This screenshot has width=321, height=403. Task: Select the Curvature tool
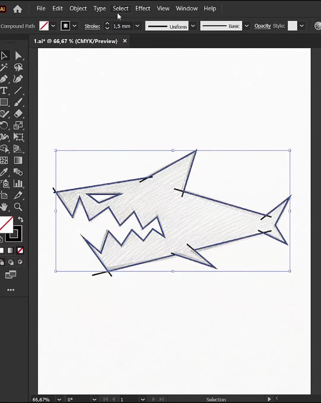point(18,79)
